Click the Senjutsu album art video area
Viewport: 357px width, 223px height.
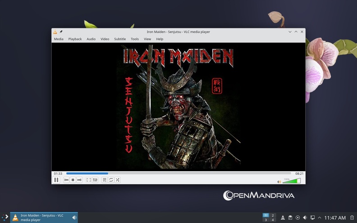tap(178, 107)
